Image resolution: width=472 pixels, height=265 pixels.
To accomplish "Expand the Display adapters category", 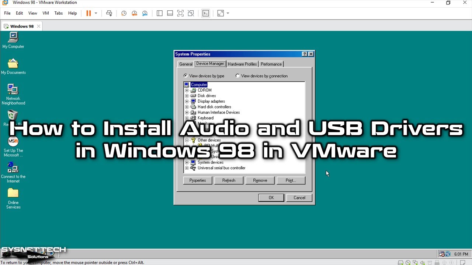I will pyautogui.click(x=187, y=101).
